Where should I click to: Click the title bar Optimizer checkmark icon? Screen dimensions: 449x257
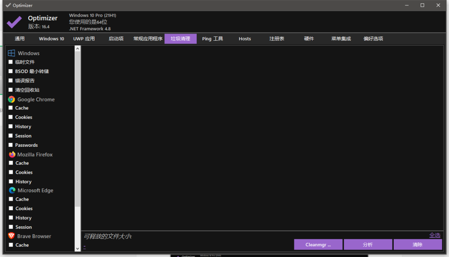(8, 5)
